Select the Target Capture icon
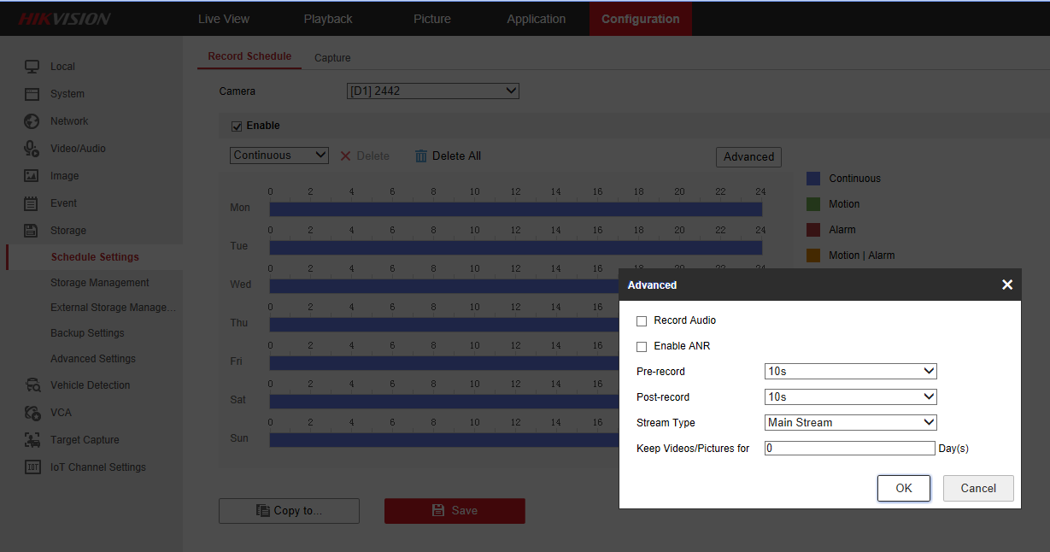The image size is (1050, 552). 32,440
